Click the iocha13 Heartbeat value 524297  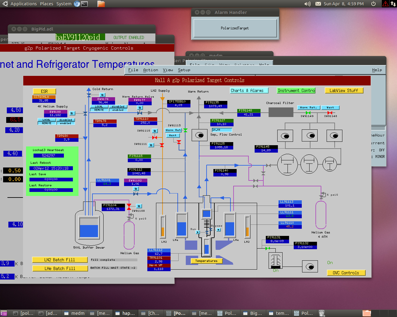point(48,156)
